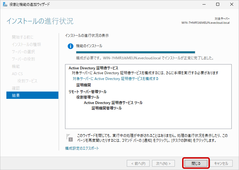
Task: Click the < 前へ(P) button
Action: click(138, 163)
